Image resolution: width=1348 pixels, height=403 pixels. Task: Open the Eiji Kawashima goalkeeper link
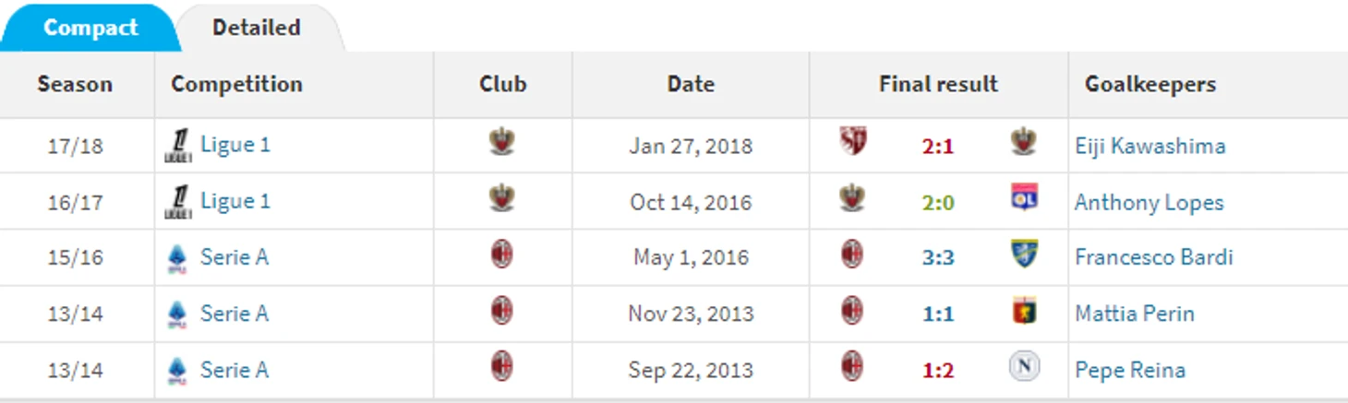1150,146
